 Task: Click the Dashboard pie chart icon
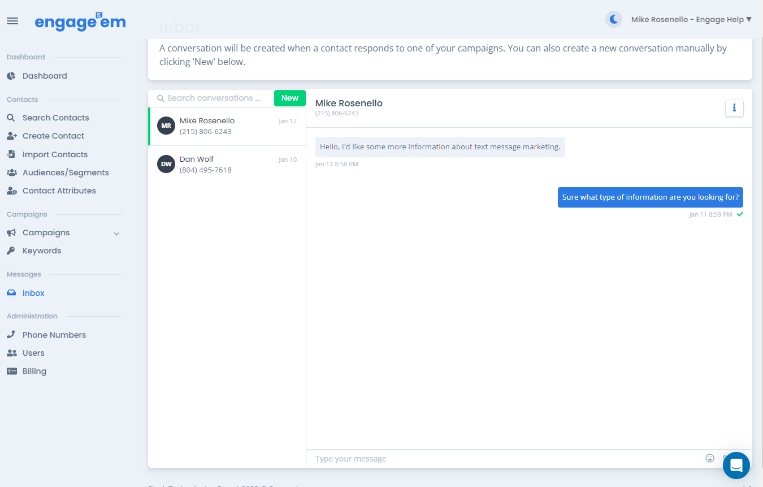point(11,76)
